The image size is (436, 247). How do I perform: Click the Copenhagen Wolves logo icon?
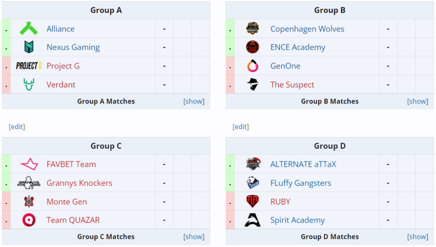tap(252, 29)
